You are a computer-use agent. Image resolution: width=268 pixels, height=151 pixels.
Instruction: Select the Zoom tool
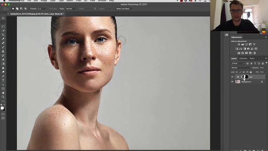3,97
